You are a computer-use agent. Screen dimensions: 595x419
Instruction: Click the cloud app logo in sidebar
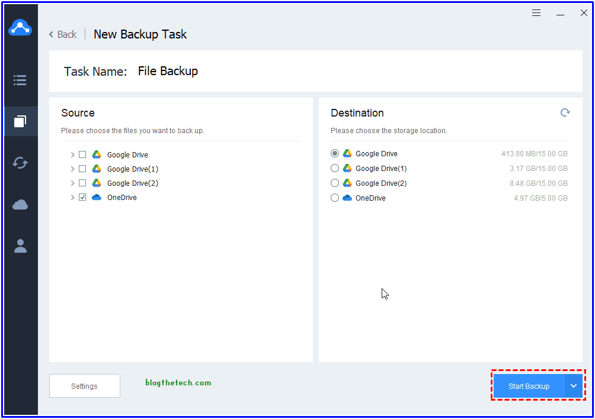point(20,28)
